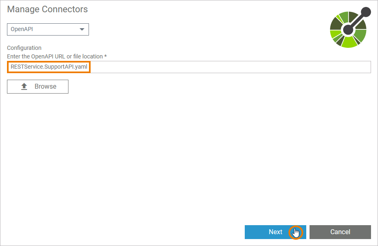Expand the connector selection combo box

[48, 29]
